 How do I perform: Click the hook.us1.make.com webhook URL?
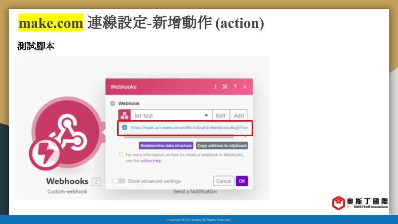pos(189,127)
